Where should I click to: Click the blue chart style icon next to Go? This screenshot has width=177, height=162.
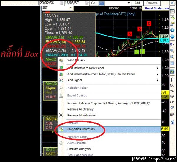(101, 3)
